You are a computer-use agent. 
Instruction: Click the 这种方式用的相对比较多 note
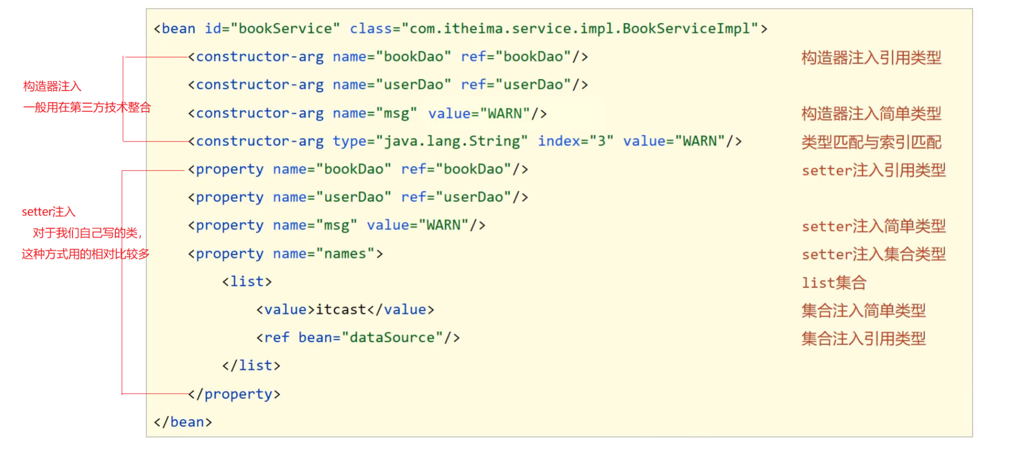point(86,254)
